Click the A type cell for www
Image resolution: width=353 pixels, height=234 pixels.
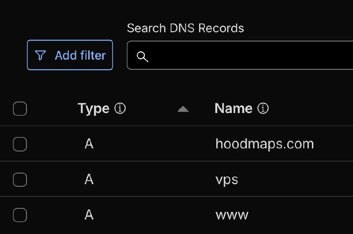point(89,215)
